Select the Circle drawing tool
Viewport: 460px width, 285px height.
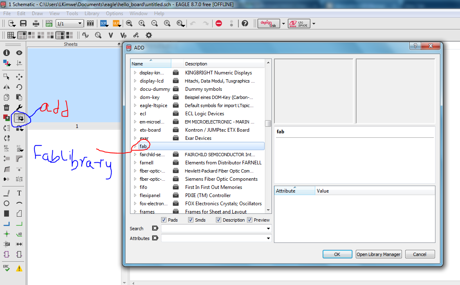point(7,203)
